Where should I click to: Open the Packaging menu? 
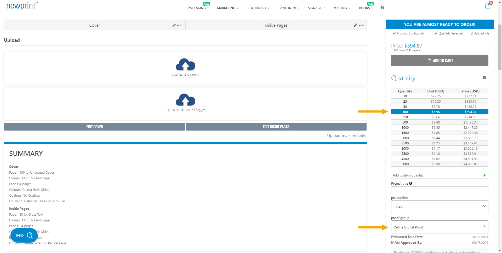click(x=198, y=8)
